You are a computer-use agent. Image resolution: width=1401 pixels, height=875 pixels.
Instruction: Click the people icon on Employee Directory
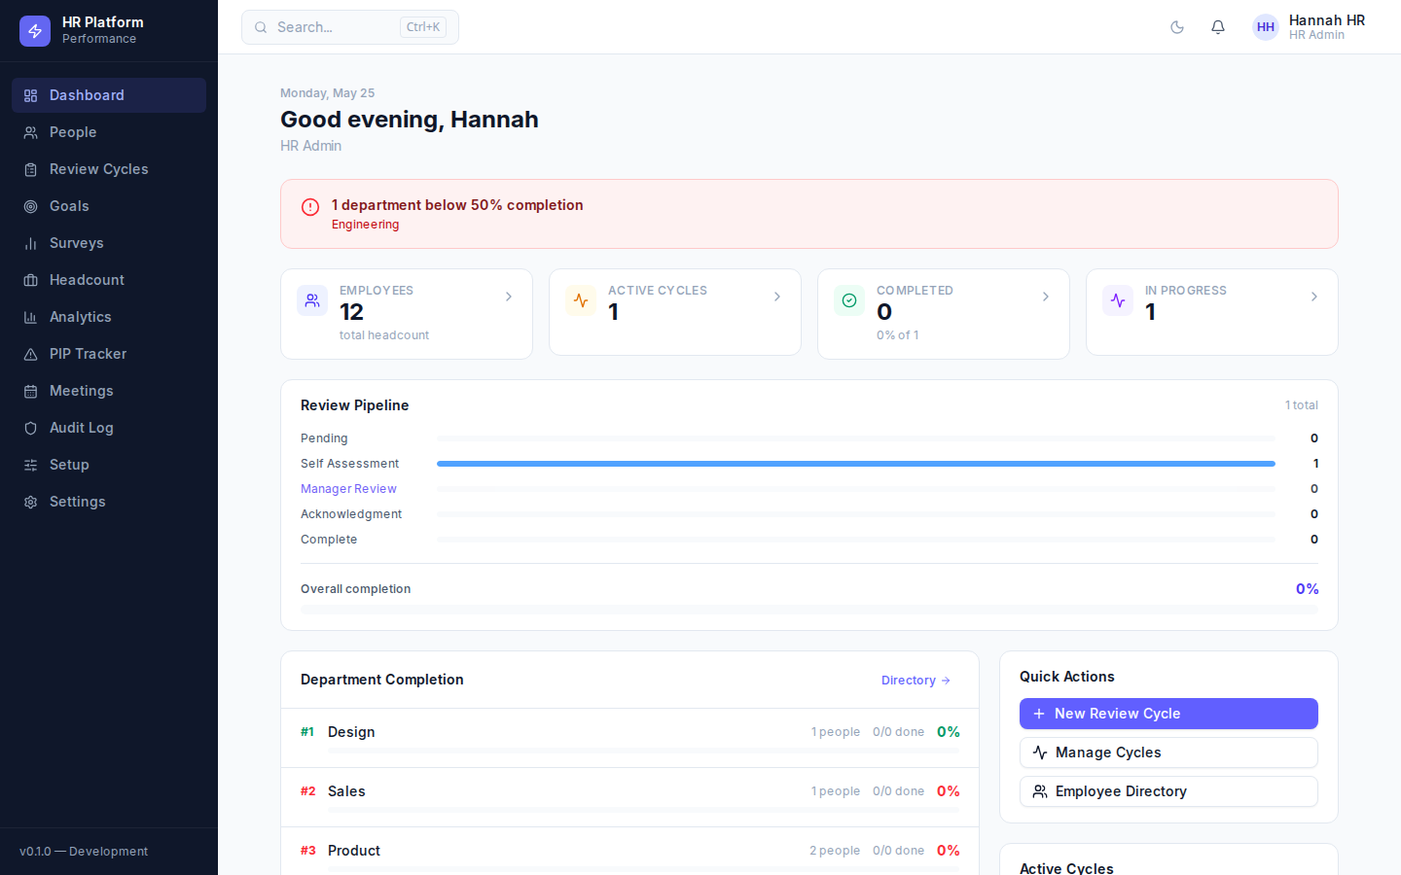(x=1040, y=791)
